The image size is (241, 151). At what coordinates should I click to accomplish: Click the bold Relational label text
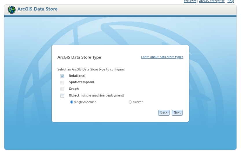point(77,76)
